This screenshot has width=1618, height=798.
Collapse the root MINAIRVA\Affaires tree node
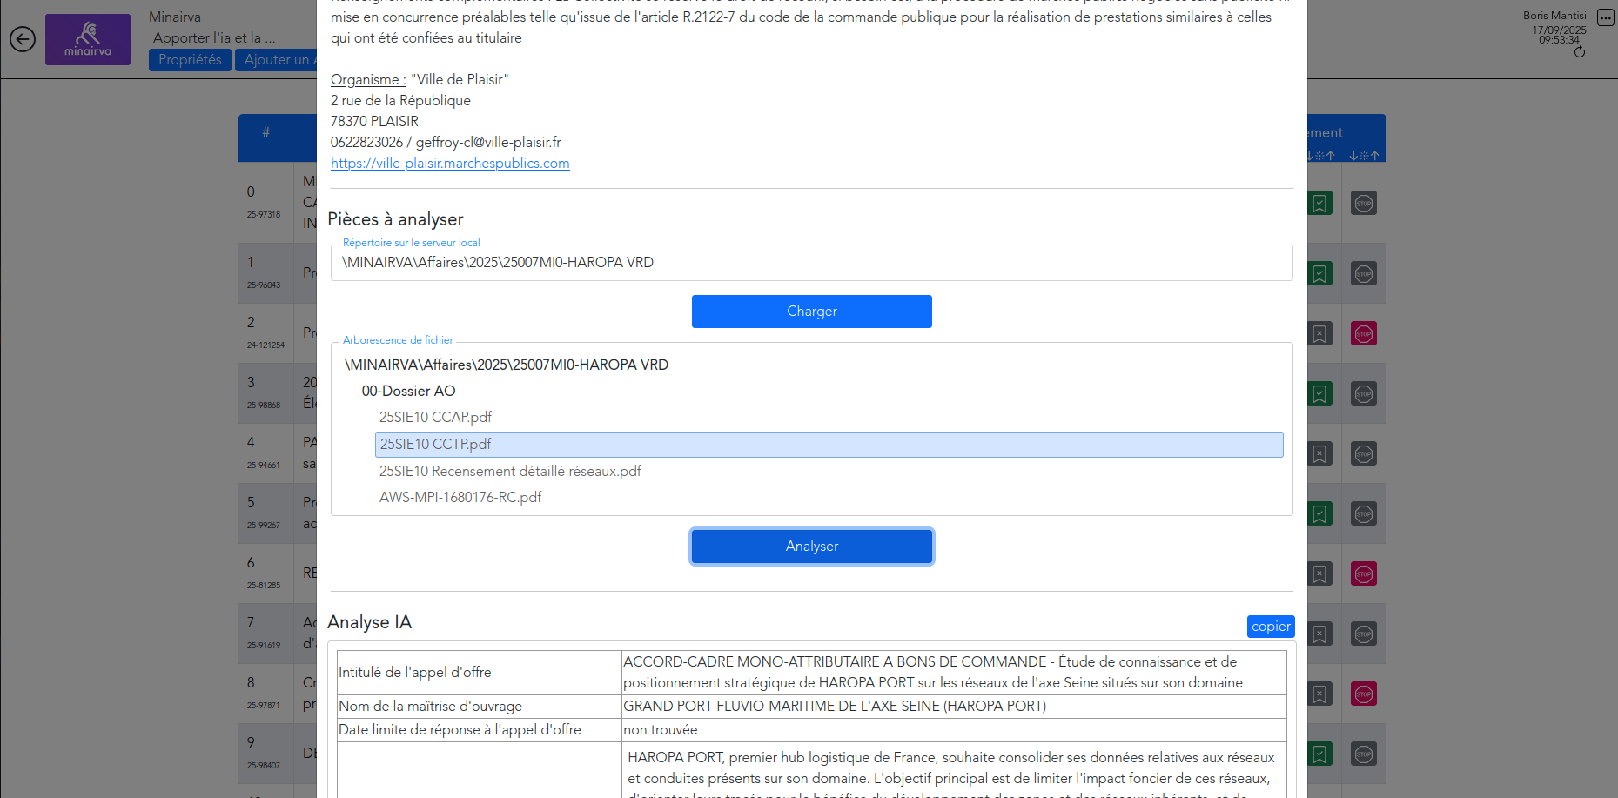[506, 365]
